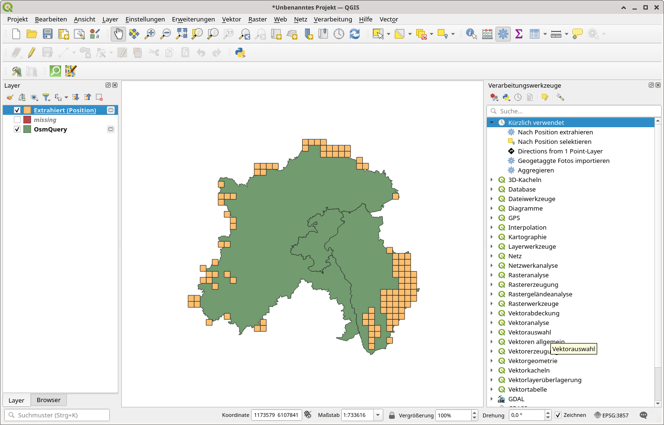
Task: Hide the Extrahiert (Position) layer
Action: [17, 110]
